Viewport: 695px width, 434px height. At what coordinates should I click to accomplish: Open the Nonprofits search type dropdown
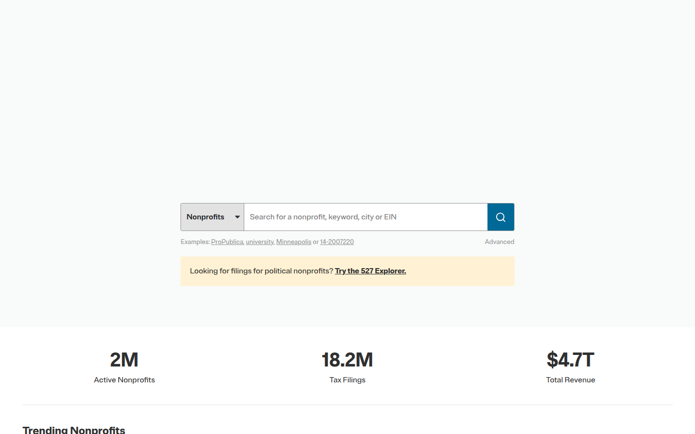(212, 217)
